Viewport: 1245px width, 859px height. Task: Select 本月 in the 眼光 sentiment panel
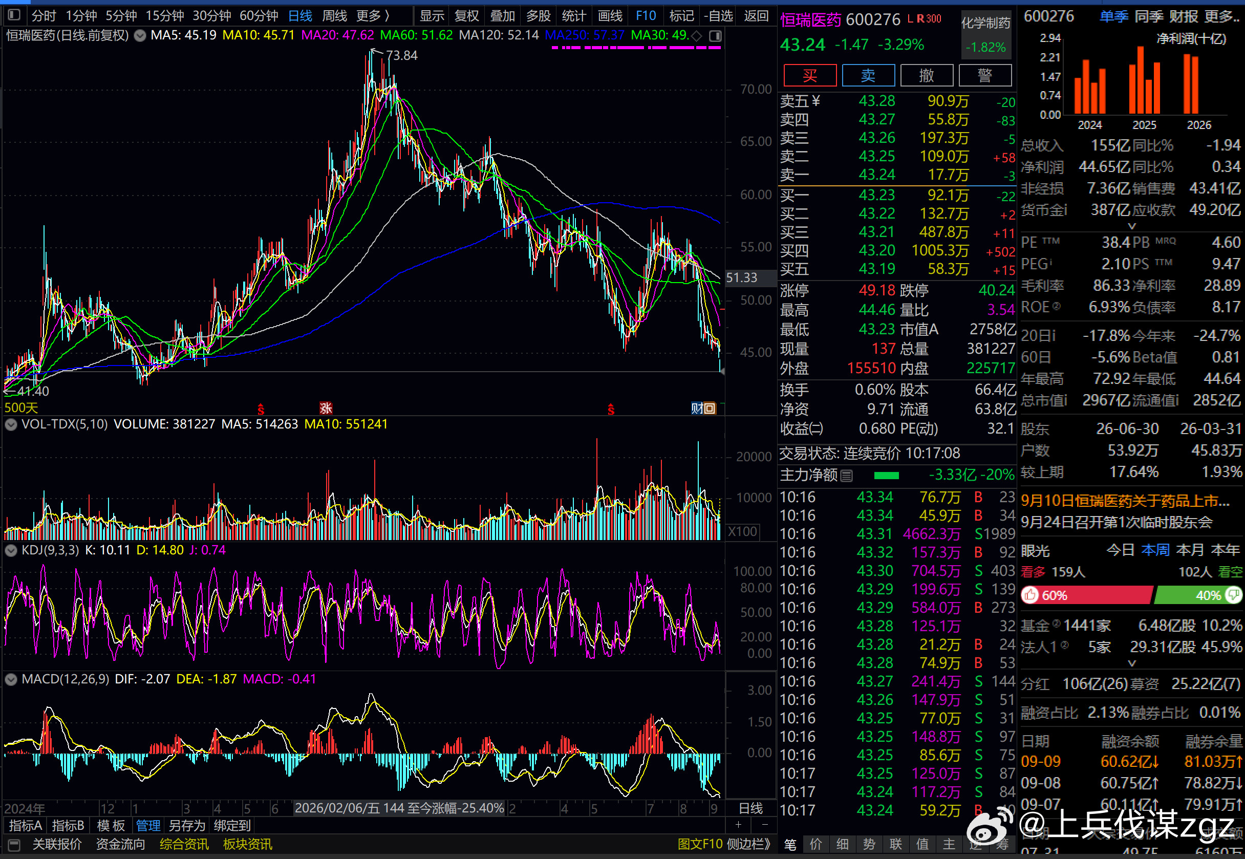(1190, 551)
